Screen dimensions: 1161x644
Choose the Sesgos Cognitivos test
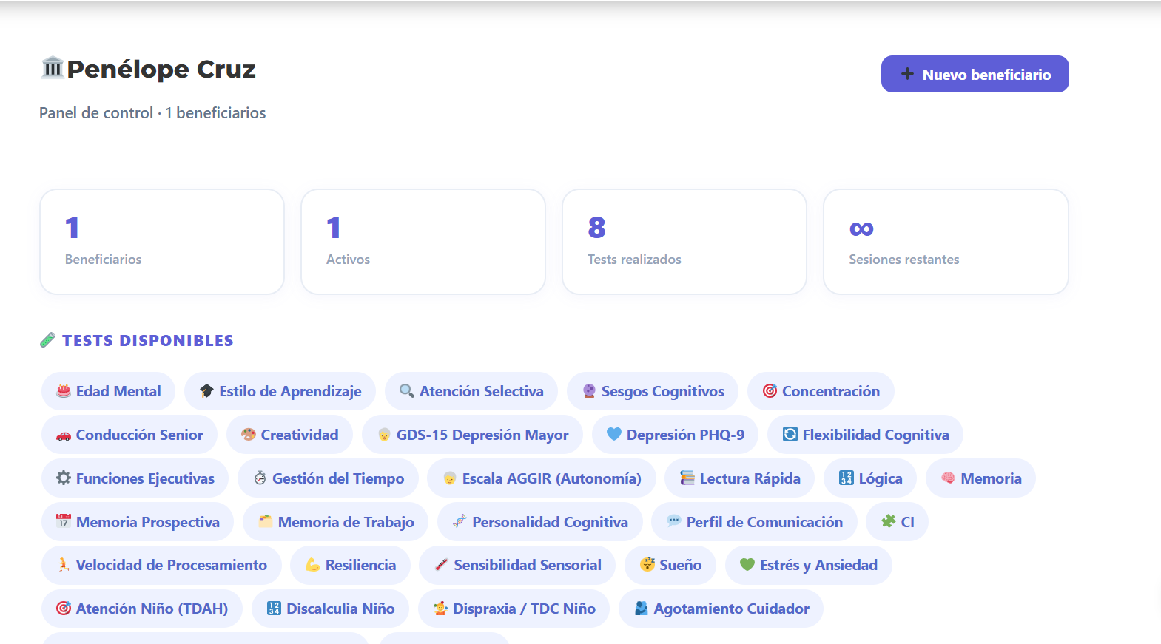click(x=653, y=391)
